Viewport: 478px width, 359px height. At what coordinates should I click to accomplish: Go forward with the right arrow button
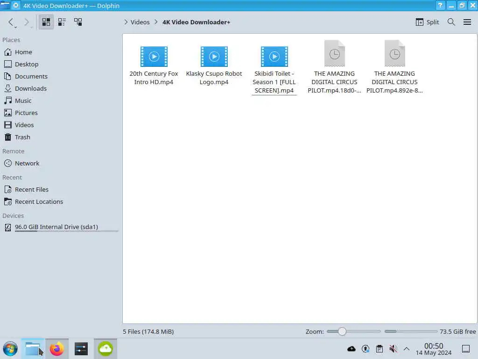click(x=27, y=22)
